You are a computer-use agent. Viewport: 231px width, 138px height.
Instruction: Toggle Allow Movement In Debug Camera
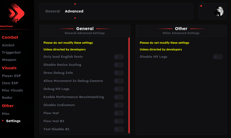(119, 81)
